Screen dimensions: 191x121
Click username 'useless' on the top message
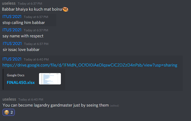tap(9, 3)
